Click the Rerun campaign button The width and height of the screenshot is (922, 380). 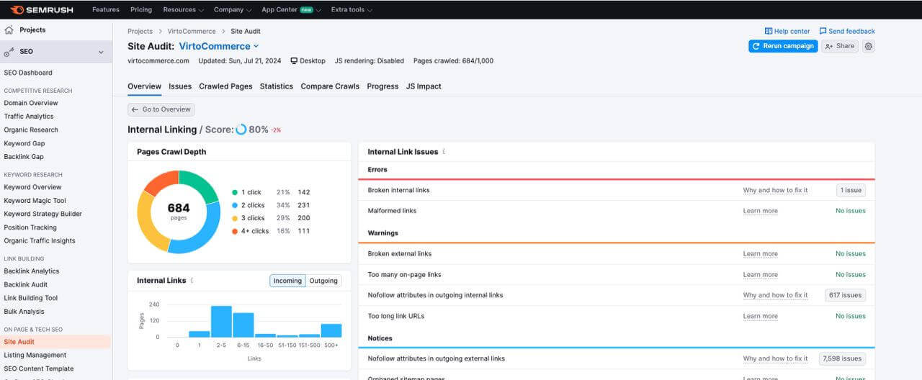[x=783, y=46]
